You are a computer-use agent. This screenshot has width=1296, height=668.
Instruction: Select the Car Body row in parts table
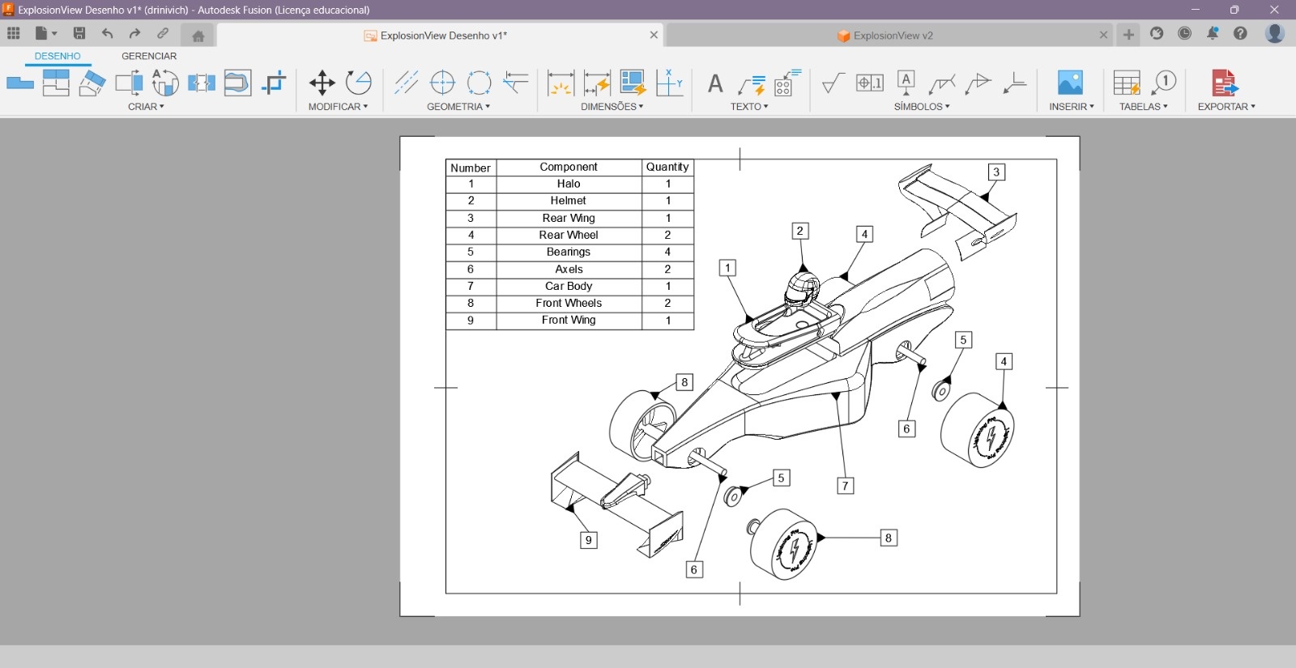(569, 286)
